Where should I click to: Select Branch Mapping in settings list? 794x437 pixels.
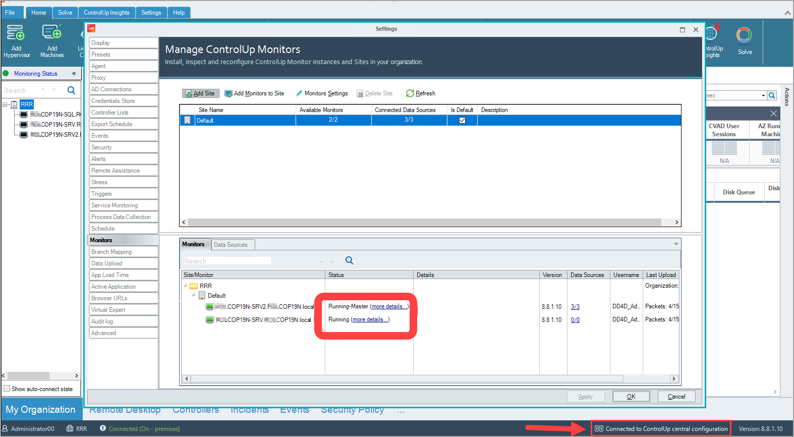point(111,252)
